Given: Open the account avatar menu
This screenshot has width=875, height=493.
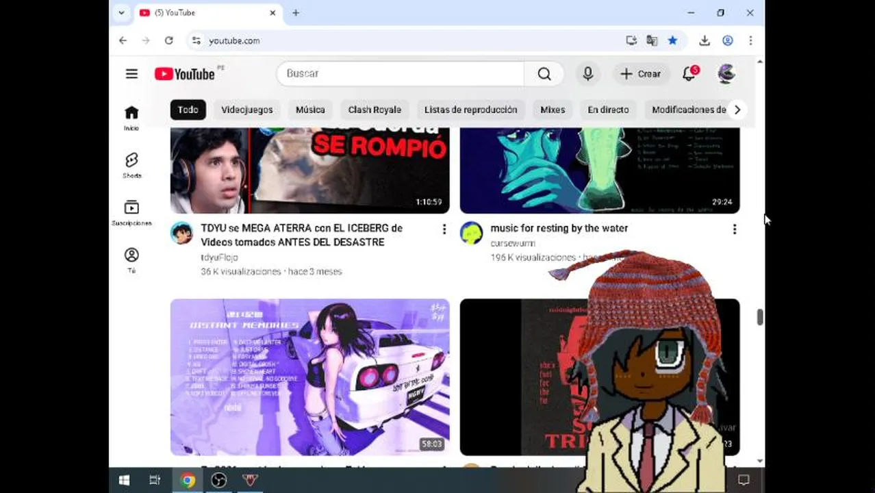Looking at the screenshot, I should coord(726,73).
